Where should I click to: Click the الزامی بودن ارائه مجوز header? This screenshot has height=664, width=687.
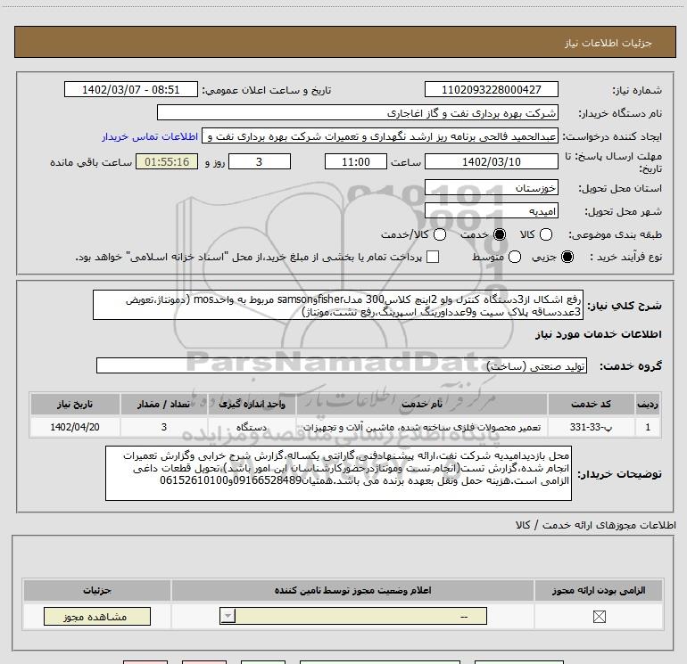click(x=599, y=590)
